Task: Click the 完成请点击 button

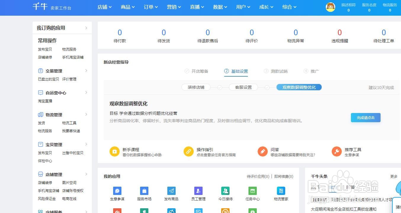Action: [x=366, y=117]
